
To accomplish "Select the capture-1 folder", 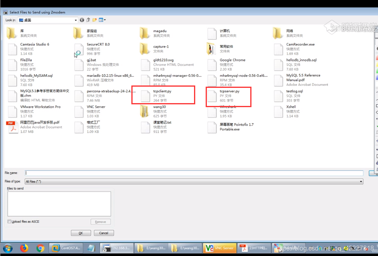I will tap(154, 49).
